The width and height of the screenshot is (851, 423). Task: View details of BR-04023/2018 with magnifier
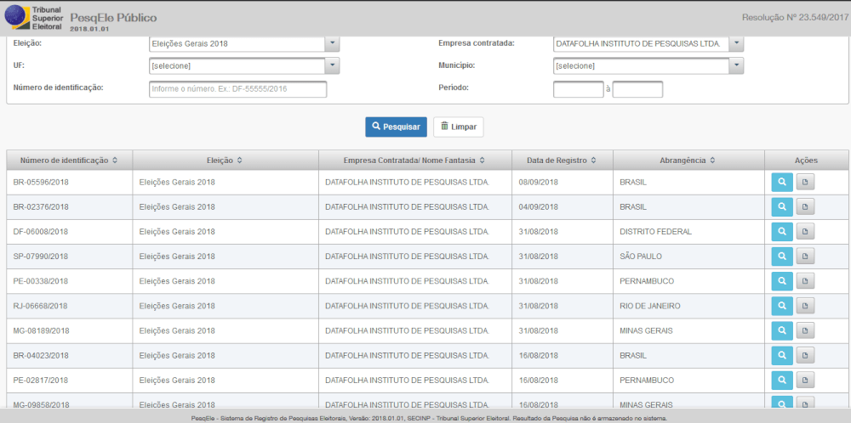(x=782, y=355)
